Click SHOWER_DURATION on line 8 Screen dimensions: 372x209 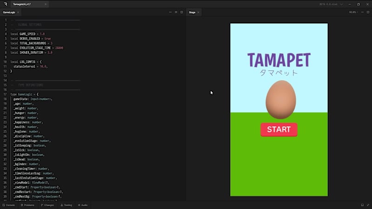pos(31,52)
